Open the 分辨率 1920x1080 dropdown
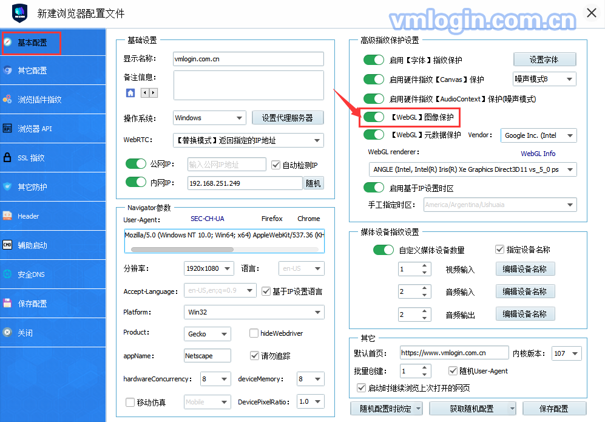Viewport: 605px width, 422px height. [209, 268]
